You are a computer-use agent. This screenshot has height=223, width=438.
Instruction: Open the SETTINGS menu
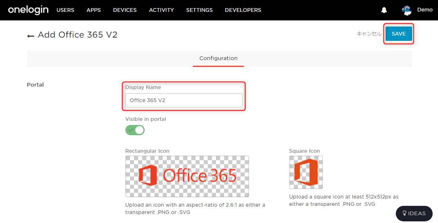200,10
